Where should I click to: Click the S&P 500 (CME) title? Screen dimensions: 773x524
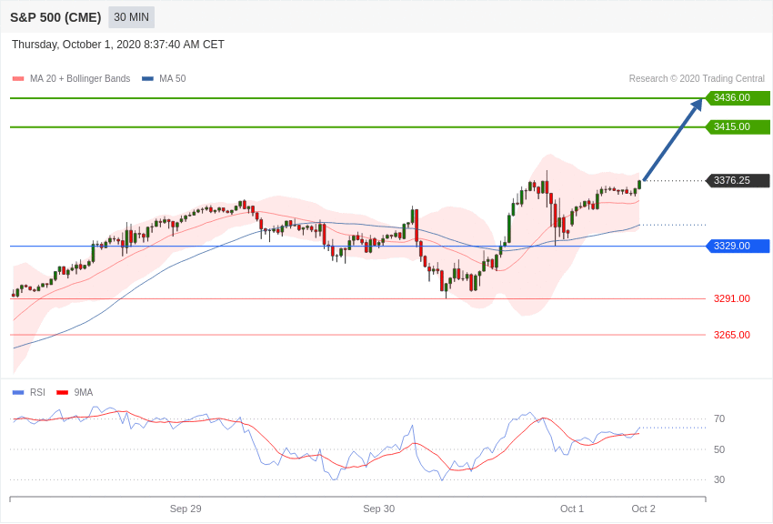(55, 18)
